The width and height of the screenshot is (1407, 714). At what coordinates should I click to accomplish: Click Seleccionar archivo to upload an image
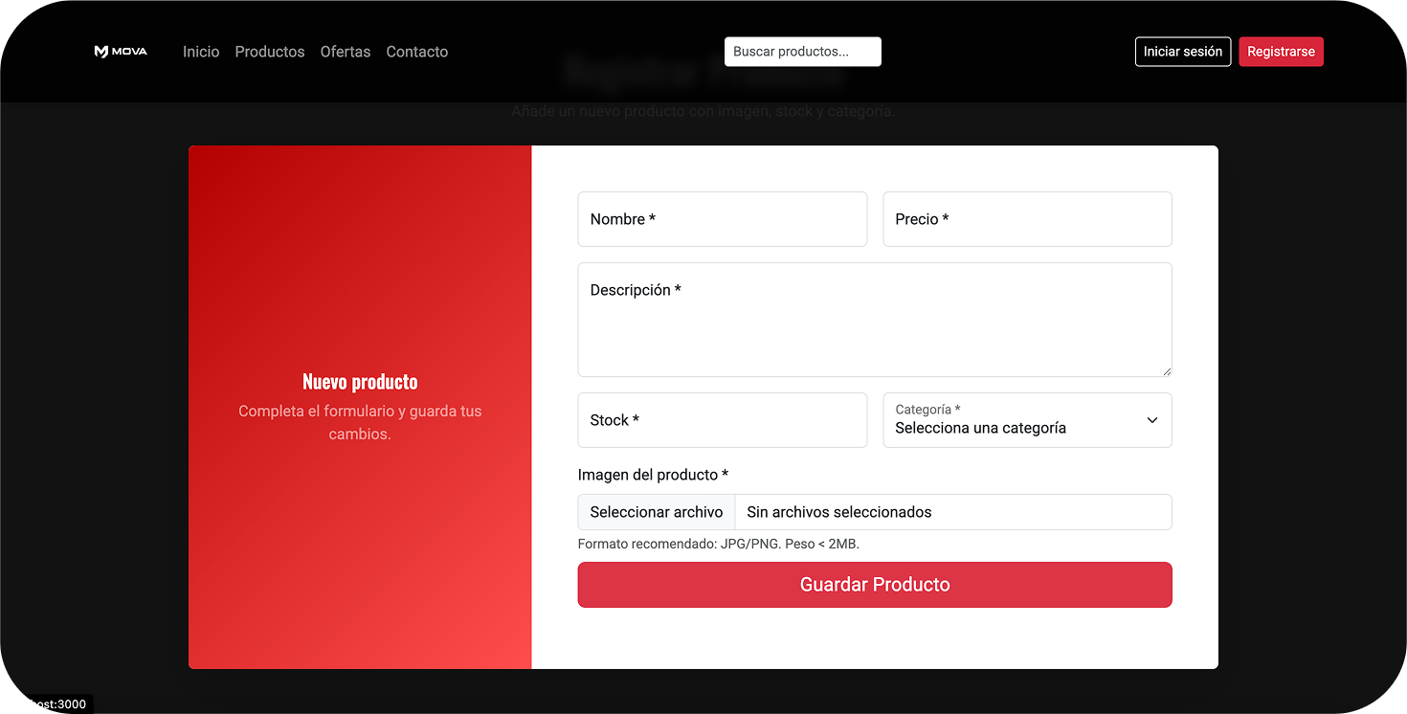[656, 512]
